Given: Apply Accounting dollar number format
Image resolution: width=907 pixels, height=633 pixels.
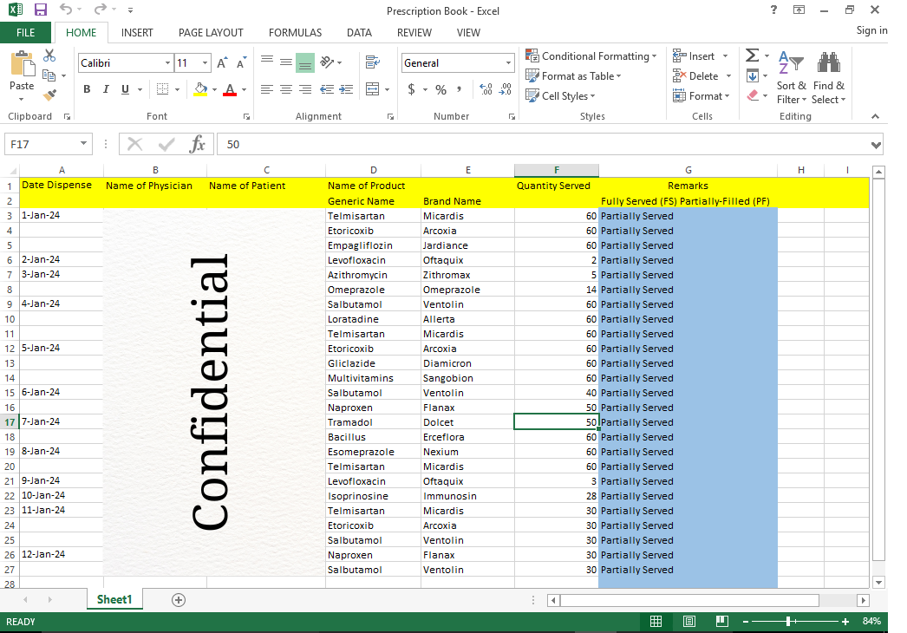Looking at the screenshot, I should click(x=411, y=89).
